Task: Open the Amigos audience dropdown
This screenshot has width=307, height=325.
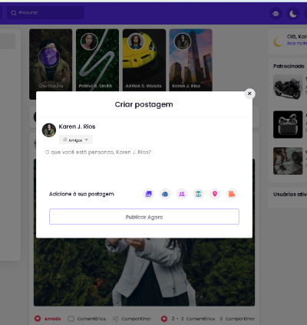Action: [76, 140]
